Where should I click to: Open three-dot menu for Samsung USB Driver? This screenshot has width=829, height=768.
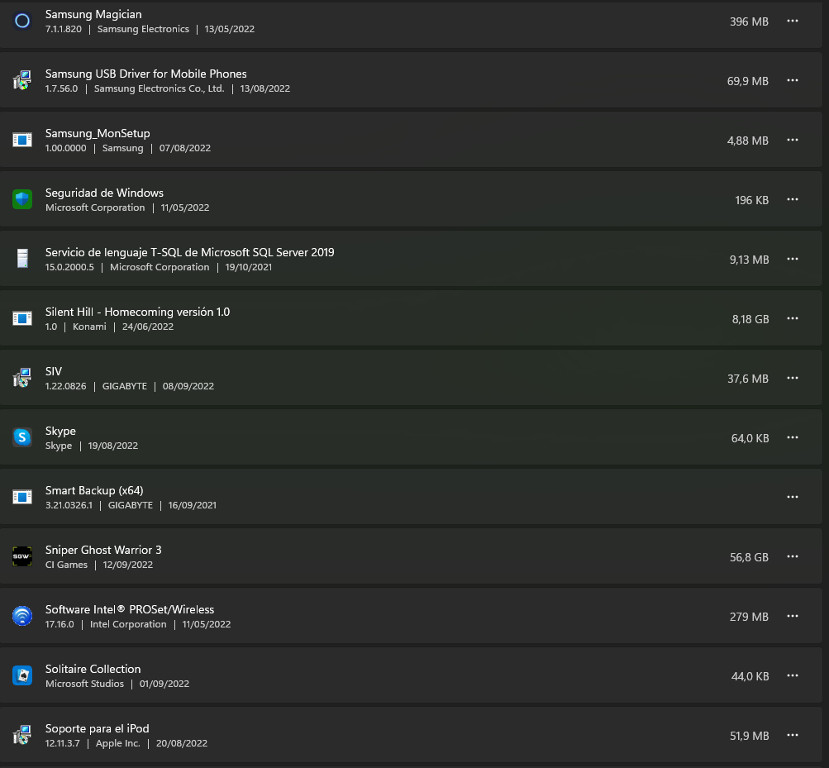tap(793, 80)
